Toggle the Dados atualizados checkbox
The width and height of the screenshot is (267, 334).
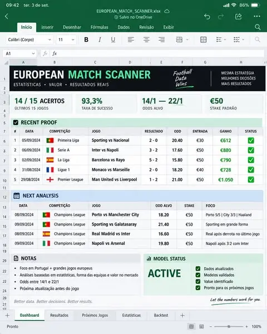198,269
